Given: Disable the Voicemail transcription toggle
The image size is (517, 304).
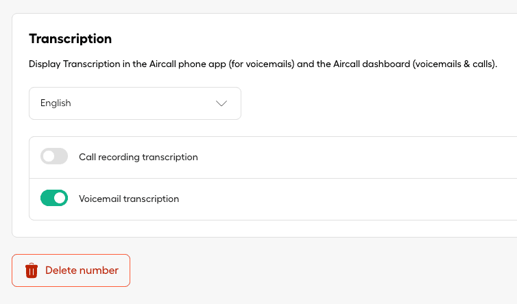Looking at the screenshot, I should pos(54,199).
